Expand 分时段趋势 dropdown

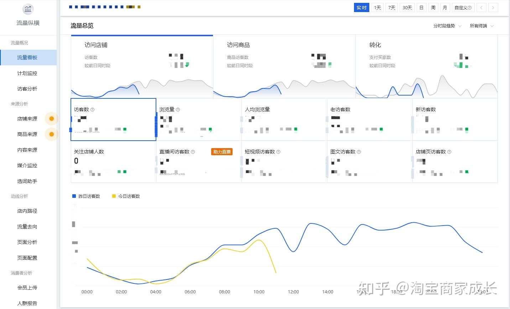[447, 26]
